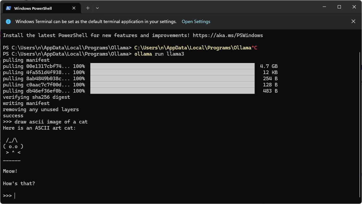Maximize the Windows Terminal window
This screenshot has width=362, height=204.
click(339, 7)
